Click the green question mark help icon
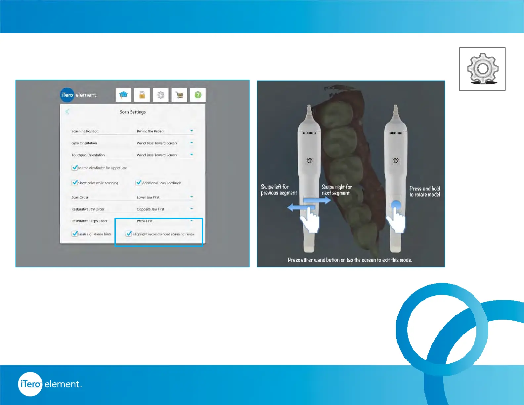Screen dimensions: 524x405 click(198, 95)
